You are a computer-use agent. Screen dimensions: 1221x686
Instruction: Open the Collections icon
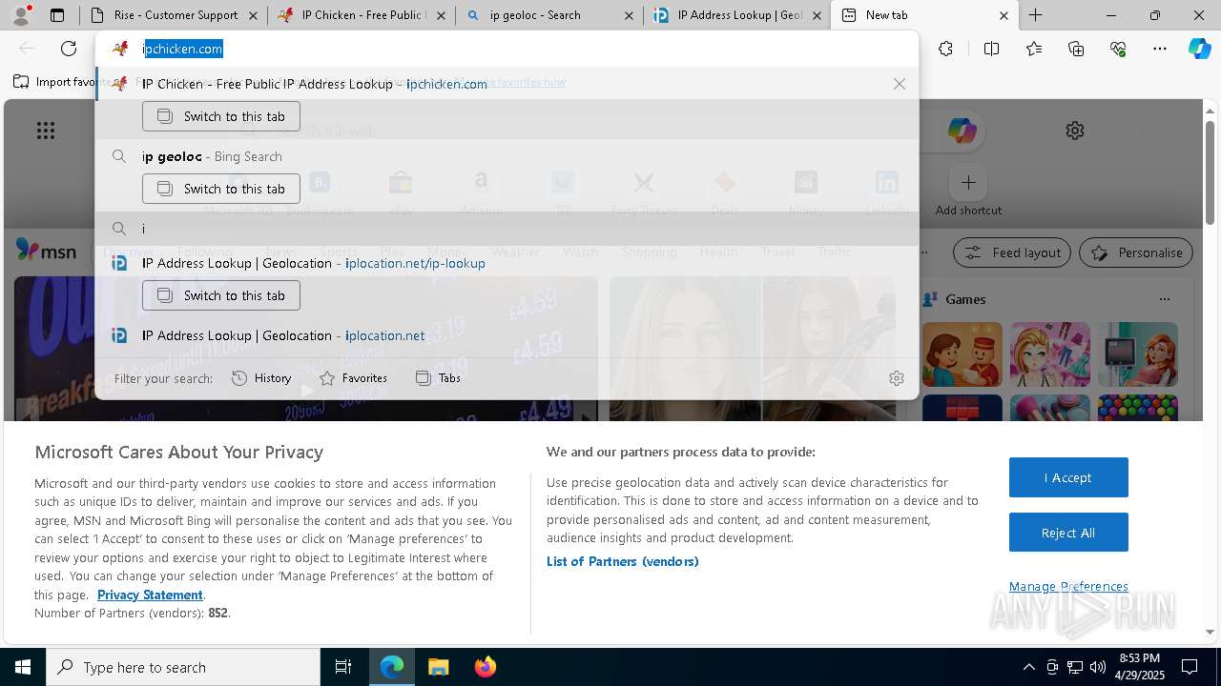click(1077, 49)
